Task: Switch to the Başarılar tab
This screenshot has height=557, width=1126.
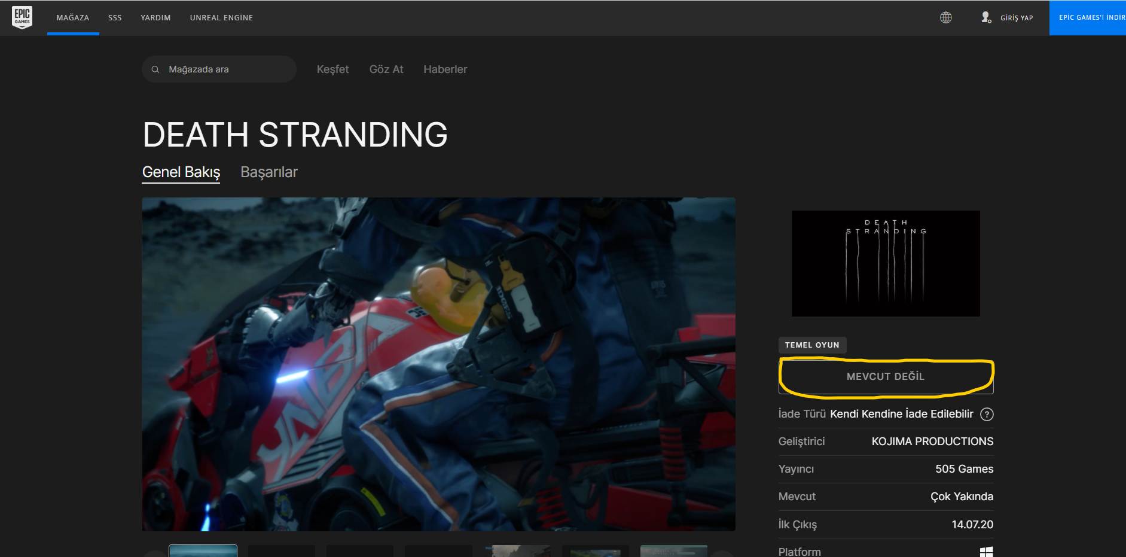Action: click(269, 172)
